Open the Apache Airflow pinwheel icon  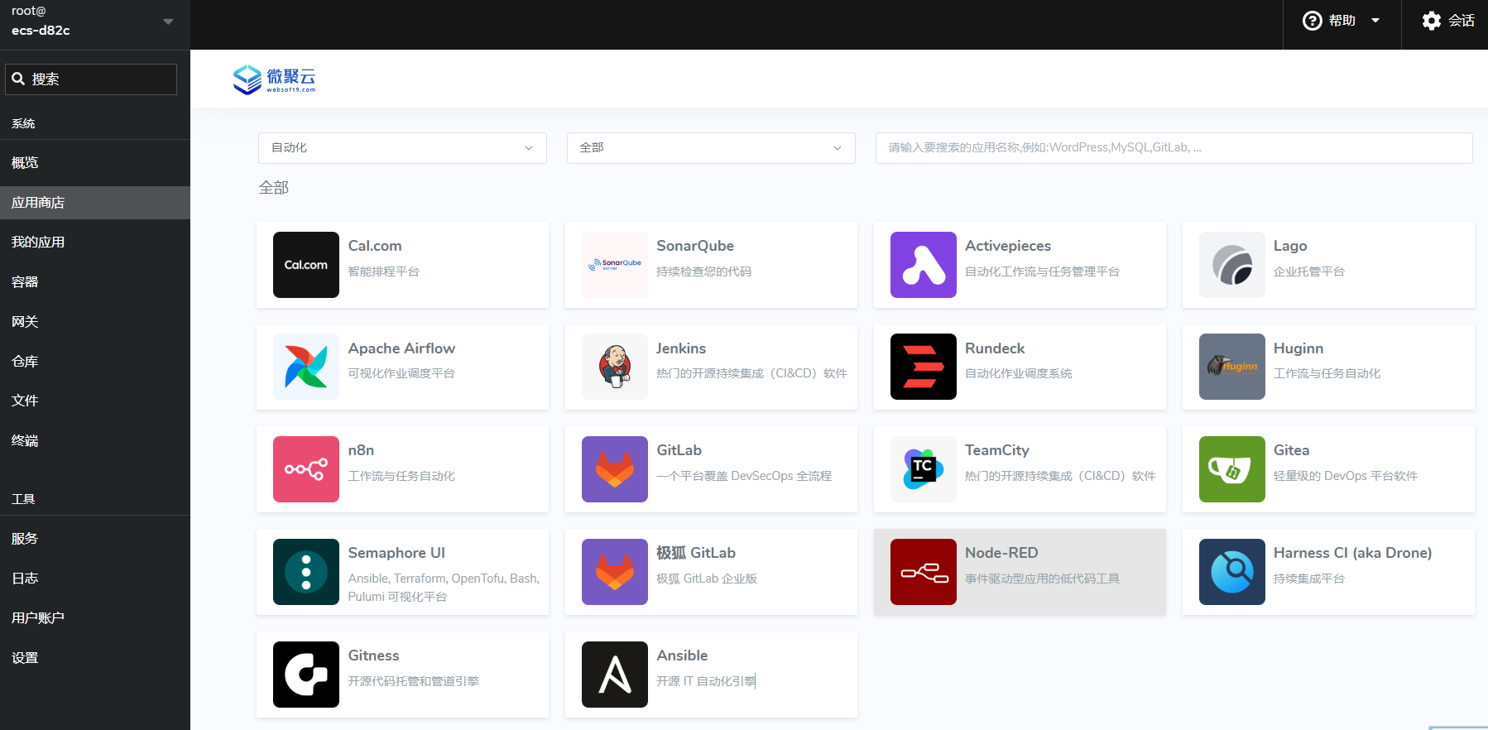click(305, 367)
